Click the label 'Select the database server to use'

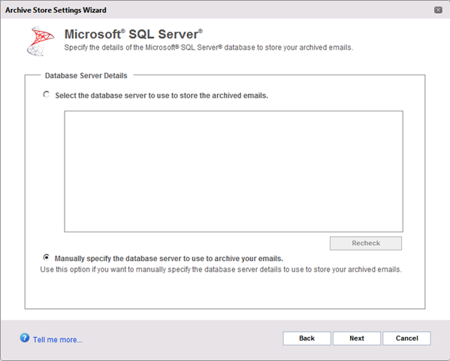pos(162,96)
